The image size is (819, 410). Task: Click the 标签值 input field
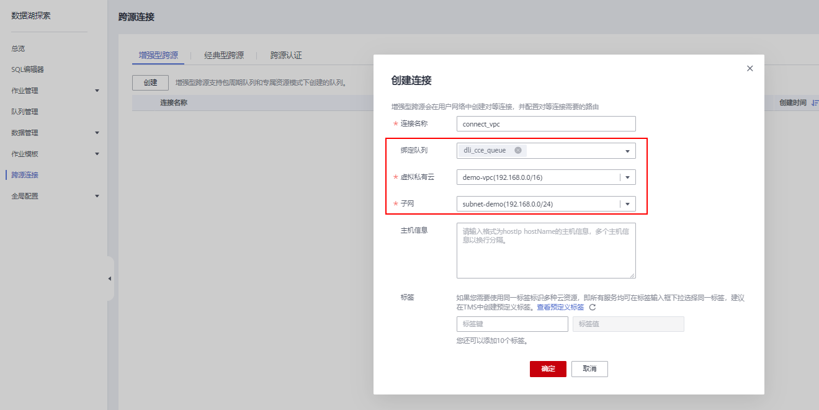(629, 324)
